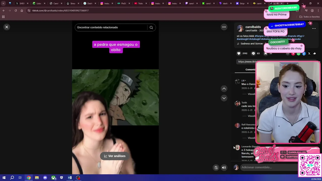Image resolution: width=322 pixels, height=181 pixels.
Task: Open File Explorer from the taskbar
Action: (37, 178)
